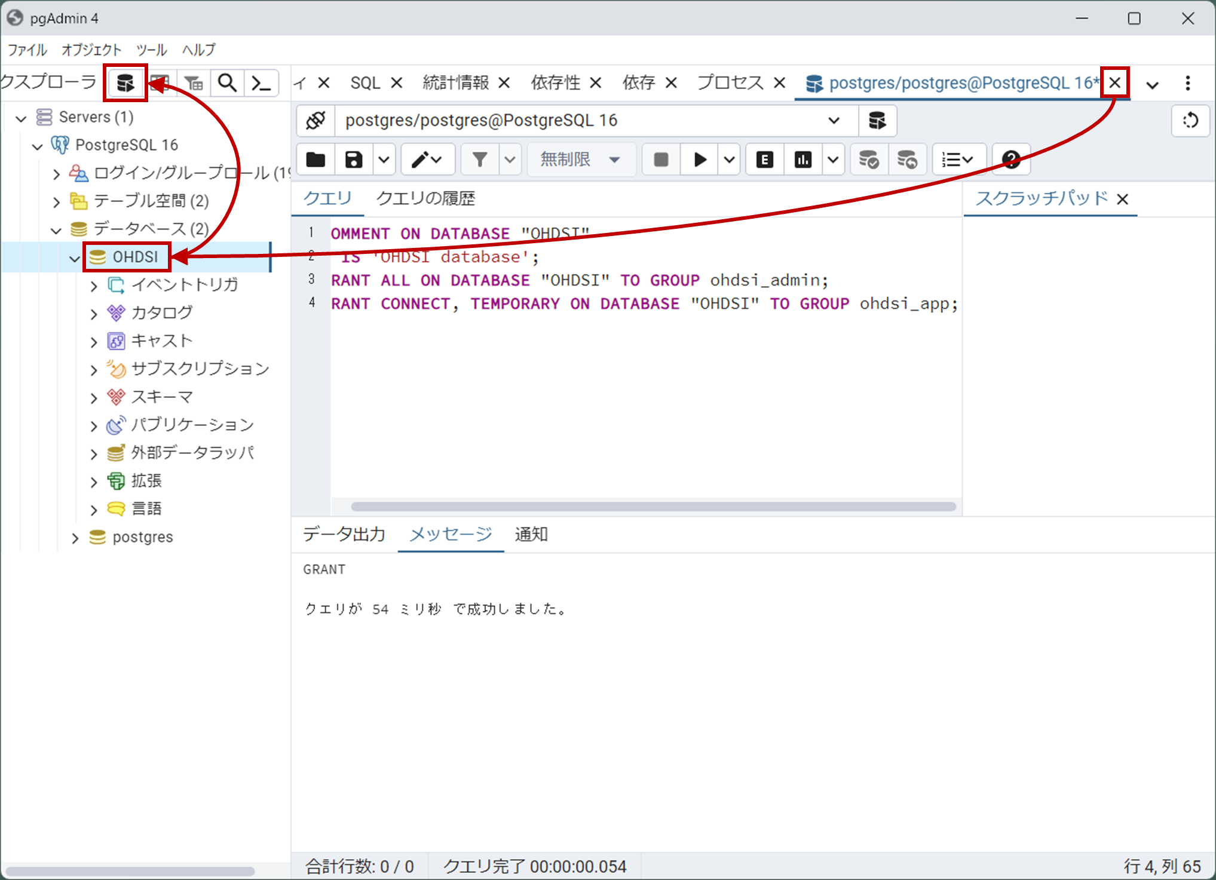Close the プロセス tab
Image resolution: width=1216 pixels, height=880 pixels.
[x=779, y=83]
